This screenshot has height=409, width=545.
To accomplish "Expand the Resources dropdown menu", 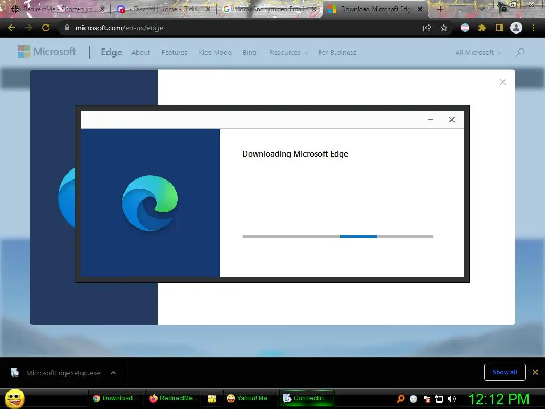I will coord(289,53).
